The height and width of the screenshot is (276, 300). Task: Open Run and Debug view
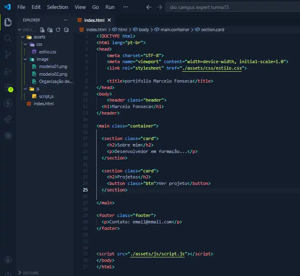click(x=8, y=71)
